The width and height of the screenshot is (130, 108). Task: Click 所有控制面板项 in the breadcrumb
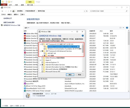pos(30,11)
